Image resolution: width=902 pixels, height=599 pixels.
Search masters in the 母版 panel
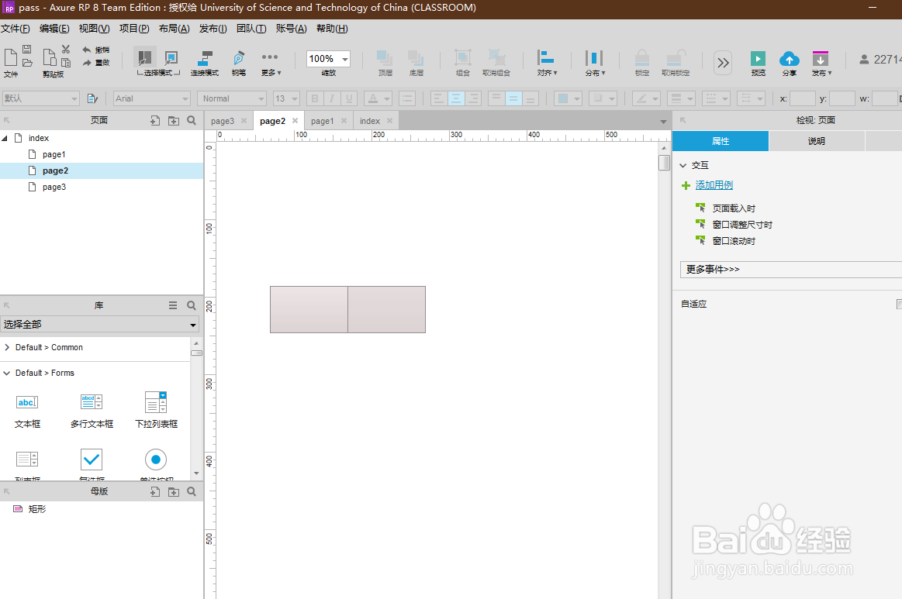[x=192, y=491]
